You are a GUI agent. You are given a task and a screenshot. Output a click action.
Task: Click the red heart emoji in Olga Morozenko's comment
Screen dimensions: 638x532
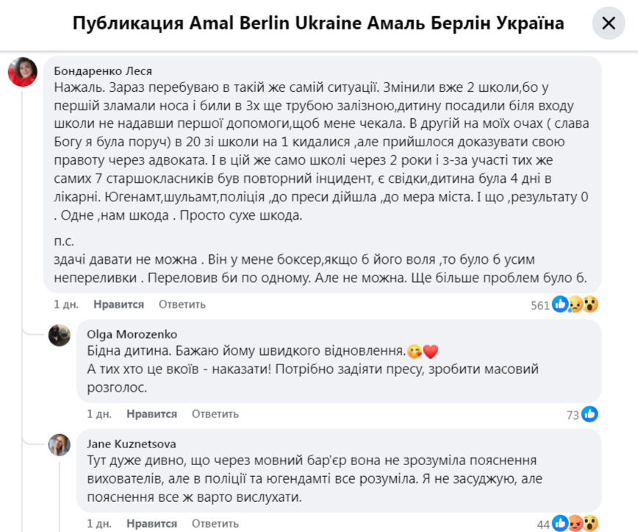coord(429,351)
